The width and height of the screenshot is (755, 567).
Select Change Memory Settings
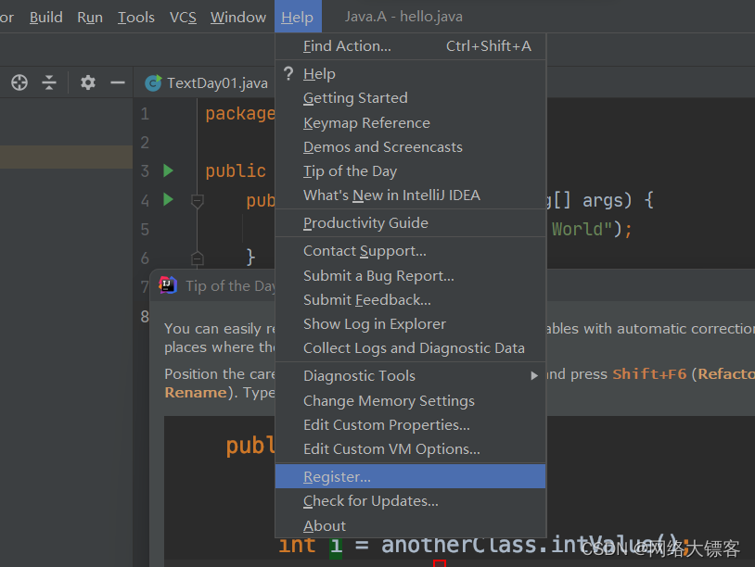(x=410, y=401)
